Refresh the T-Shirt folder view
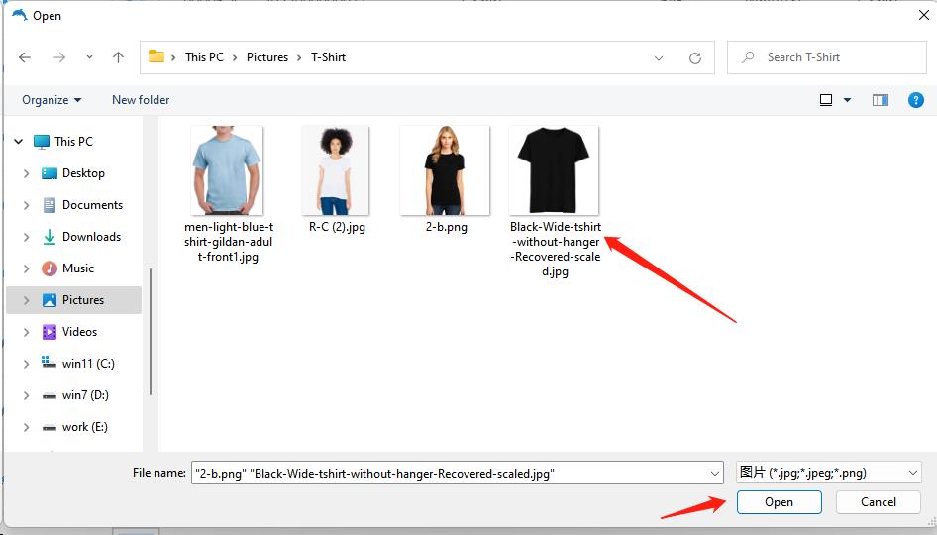The width and height of the screenshot is (937, 535). click(695, 57)
